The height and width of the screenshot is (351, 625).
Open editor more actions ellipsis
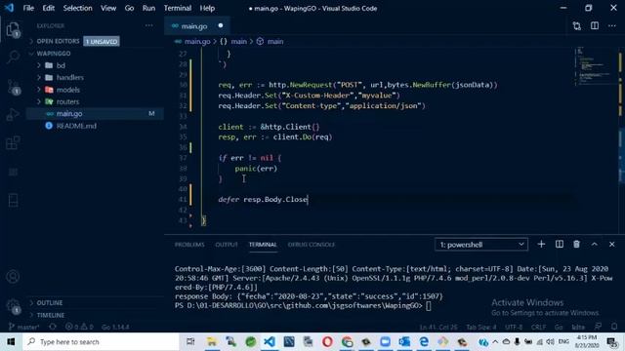tap(612, 26)
